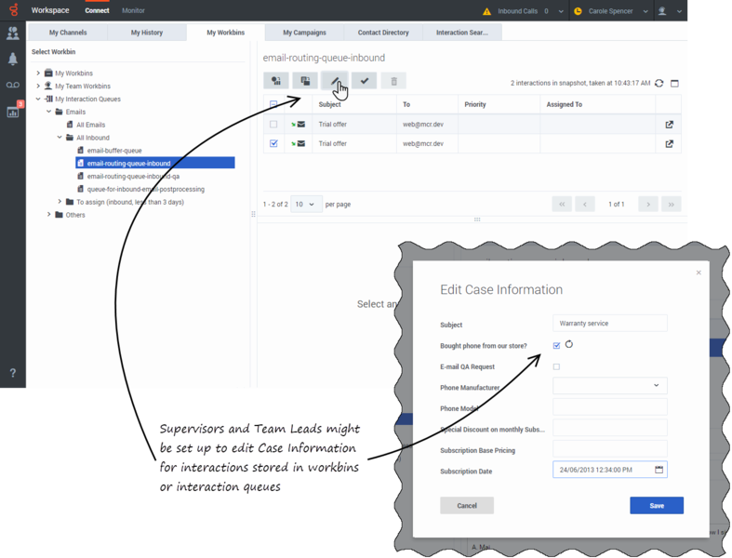
Task: Select Monitor in the top header
Action: [133, 10]
